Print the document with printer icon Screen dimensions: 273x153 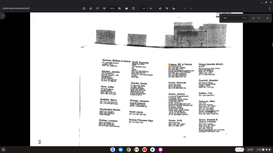click(127, 8)
